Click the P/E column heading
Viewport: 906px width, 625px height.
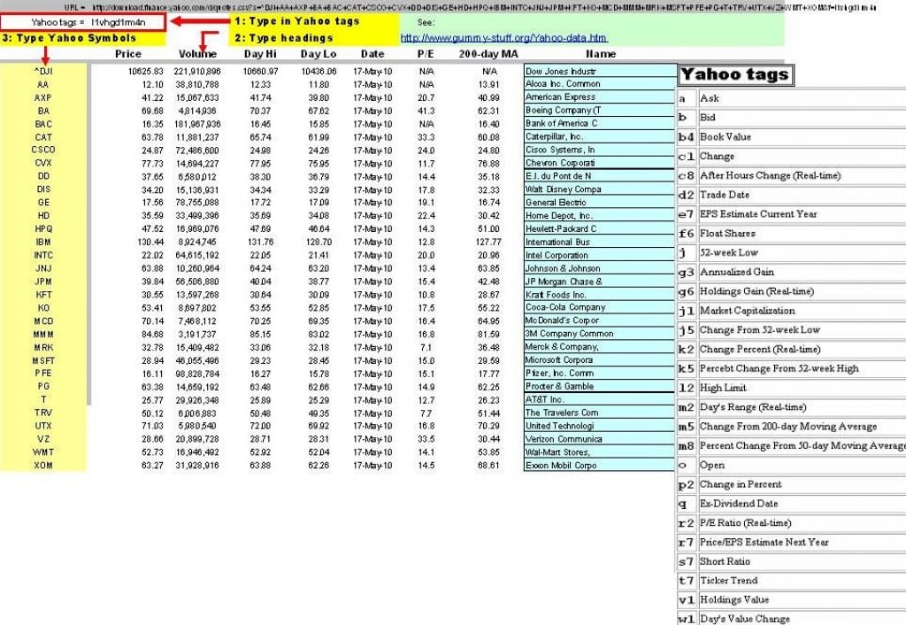(426, 54)
